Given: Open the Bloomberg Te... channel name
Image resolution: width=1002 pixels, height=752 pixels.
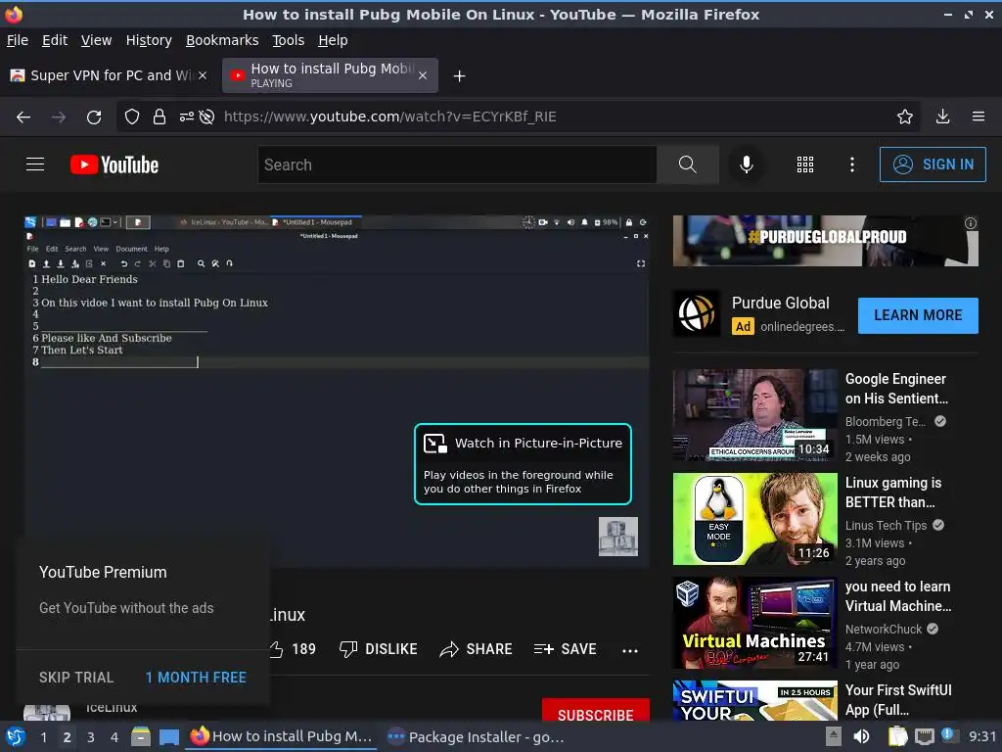Looking at the screenshot, I should (x=885, y=421).
